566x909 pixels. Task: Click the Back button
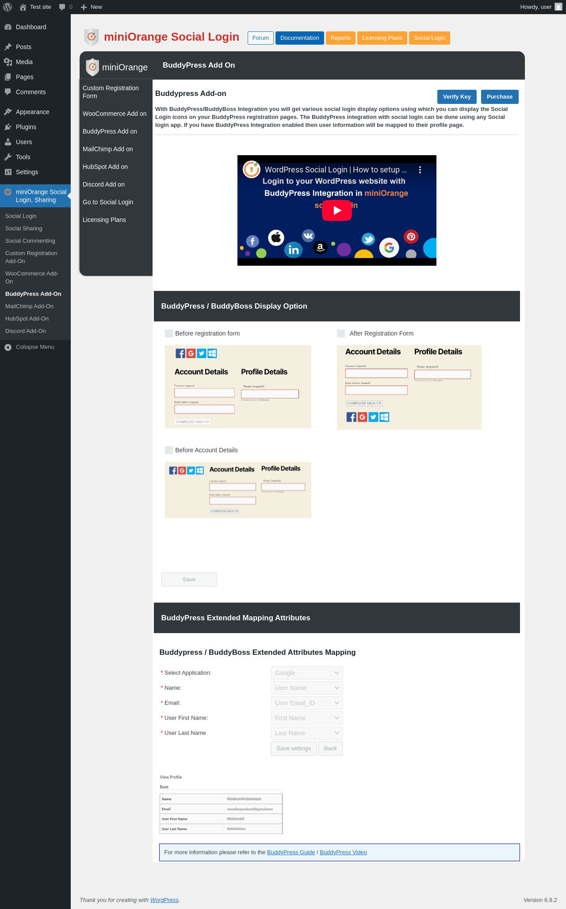330,749
